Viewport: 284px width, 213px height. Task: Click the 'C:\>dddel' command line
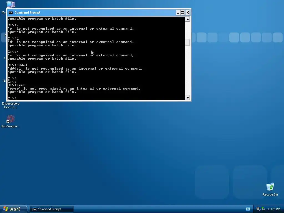pos(17,65)
